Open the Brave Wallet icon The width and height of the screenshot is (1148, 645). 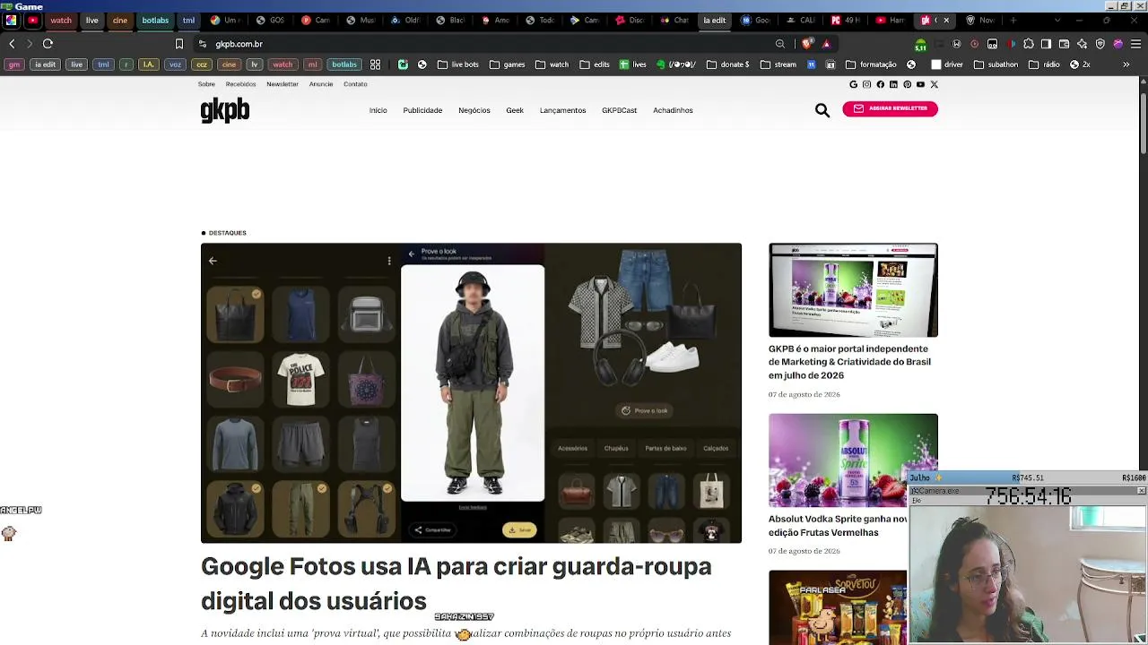(1064, 44)
